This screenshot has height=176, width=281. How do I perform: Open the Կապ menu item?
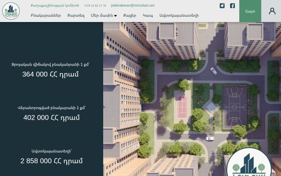click(x=148, y=15)
